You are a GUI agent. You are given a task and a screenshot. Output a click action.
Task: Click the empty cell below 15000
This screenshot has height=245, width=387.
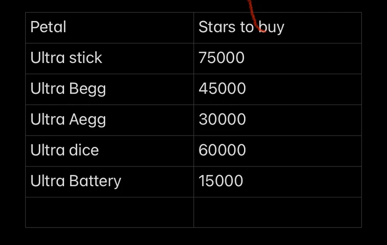click(277, 212)
